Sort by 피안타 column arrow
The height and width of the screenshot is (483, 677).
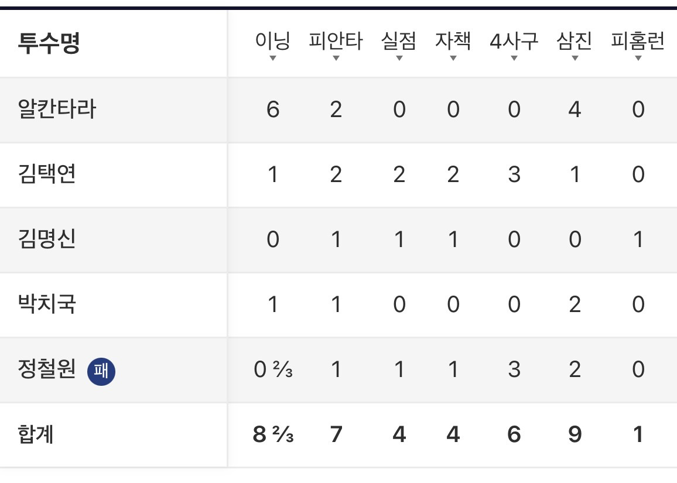(x=336, y=59)
